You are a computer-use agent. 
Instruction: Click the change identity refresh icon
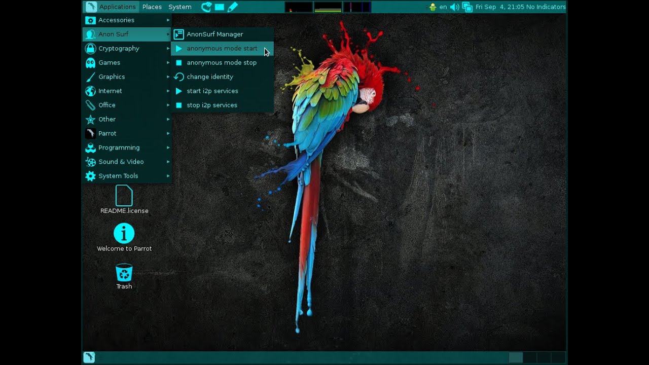tap(178, 77)
